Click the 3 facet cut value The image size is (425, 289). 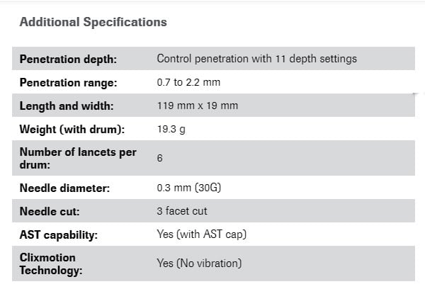click(182, 211)
